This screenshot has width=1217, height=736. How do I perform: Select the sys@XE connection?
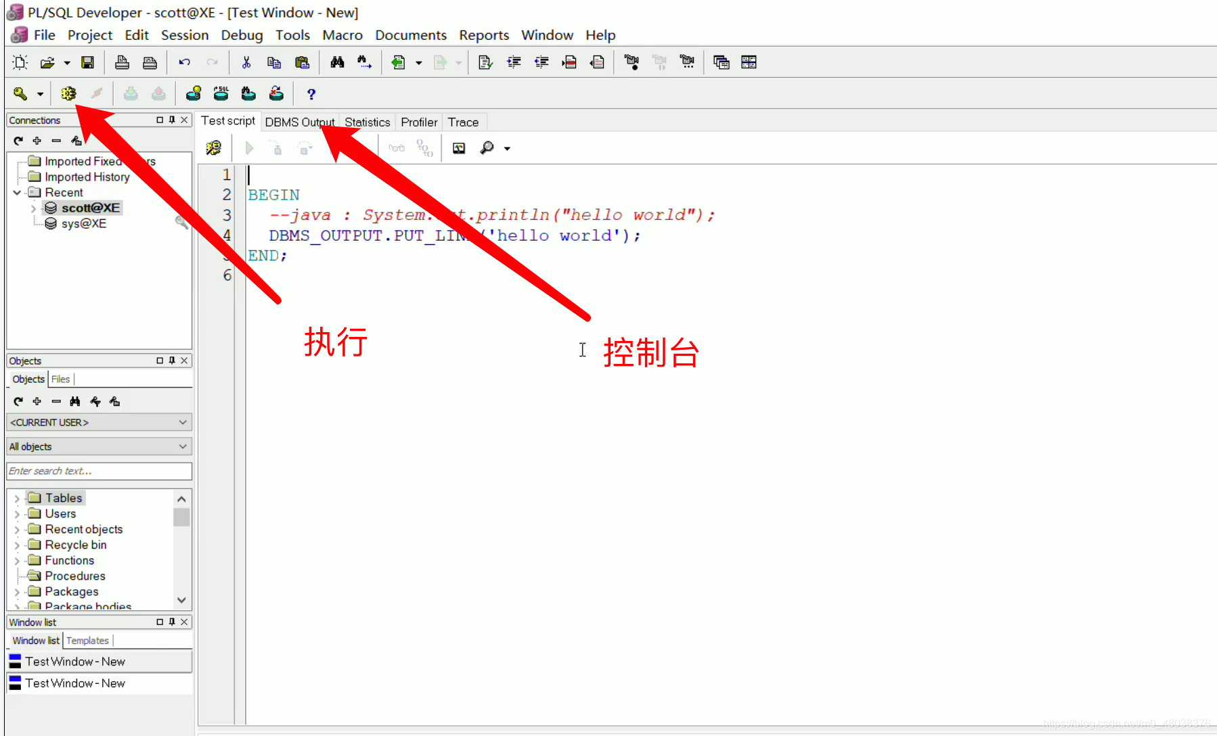coord(84,224)
